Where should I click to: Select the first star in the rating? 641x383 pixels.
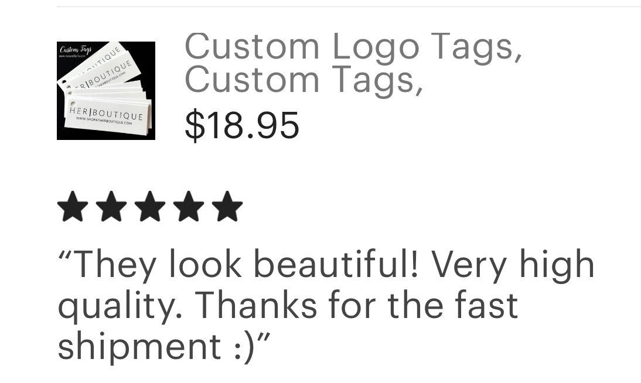[x=73, y=206]
